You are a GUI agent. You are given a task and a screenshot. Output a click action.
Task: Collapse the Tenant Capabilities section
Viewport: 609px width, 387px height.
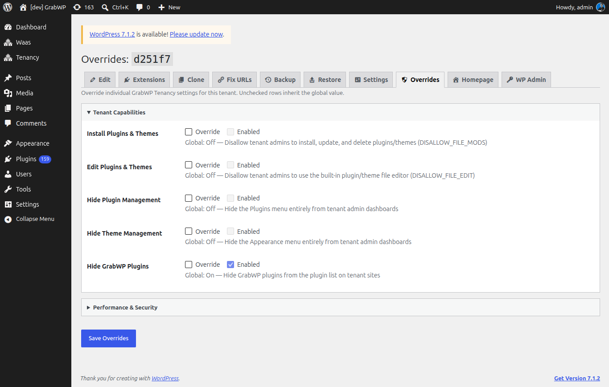340,112
